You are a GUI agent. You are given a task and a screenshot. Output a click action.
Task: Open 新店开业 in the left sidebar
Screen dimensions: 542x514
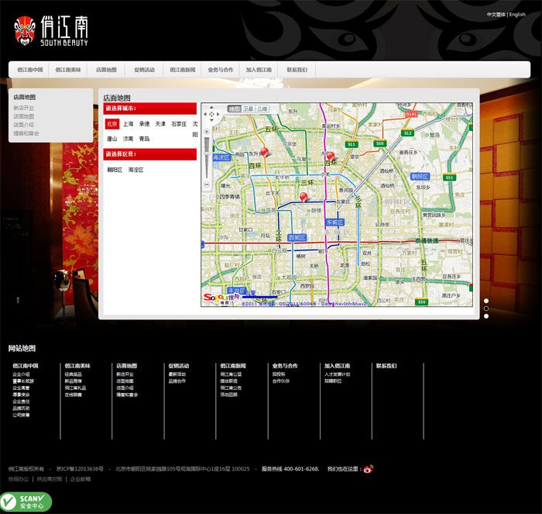click(x=24, y=108)
